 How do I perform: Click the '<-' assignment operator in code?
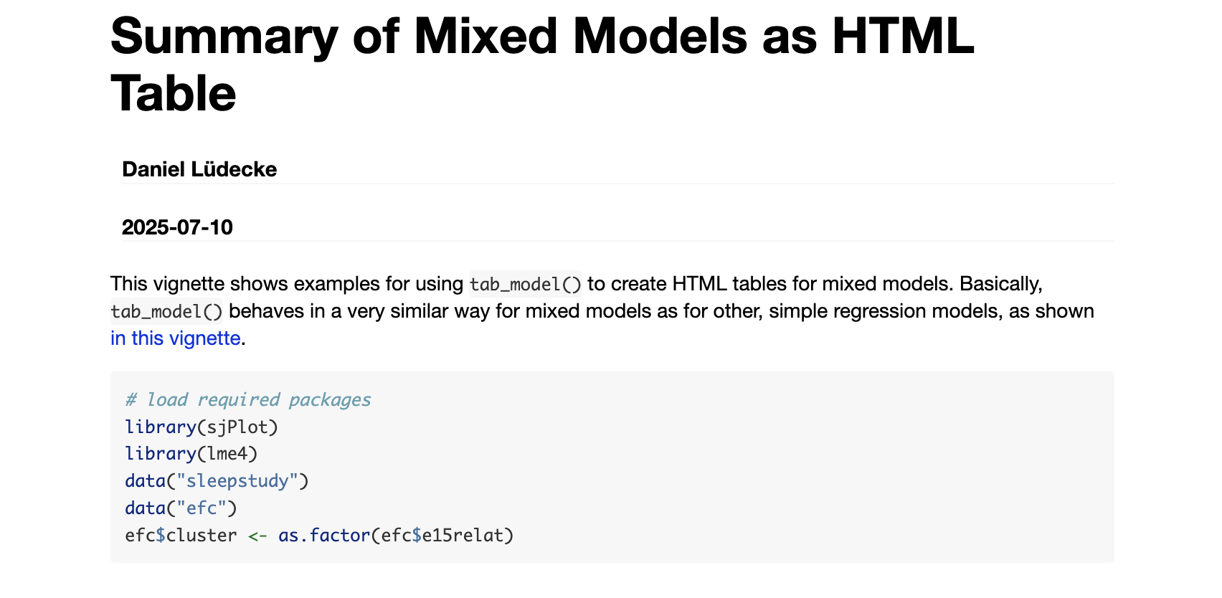click(x=257, y=536)
